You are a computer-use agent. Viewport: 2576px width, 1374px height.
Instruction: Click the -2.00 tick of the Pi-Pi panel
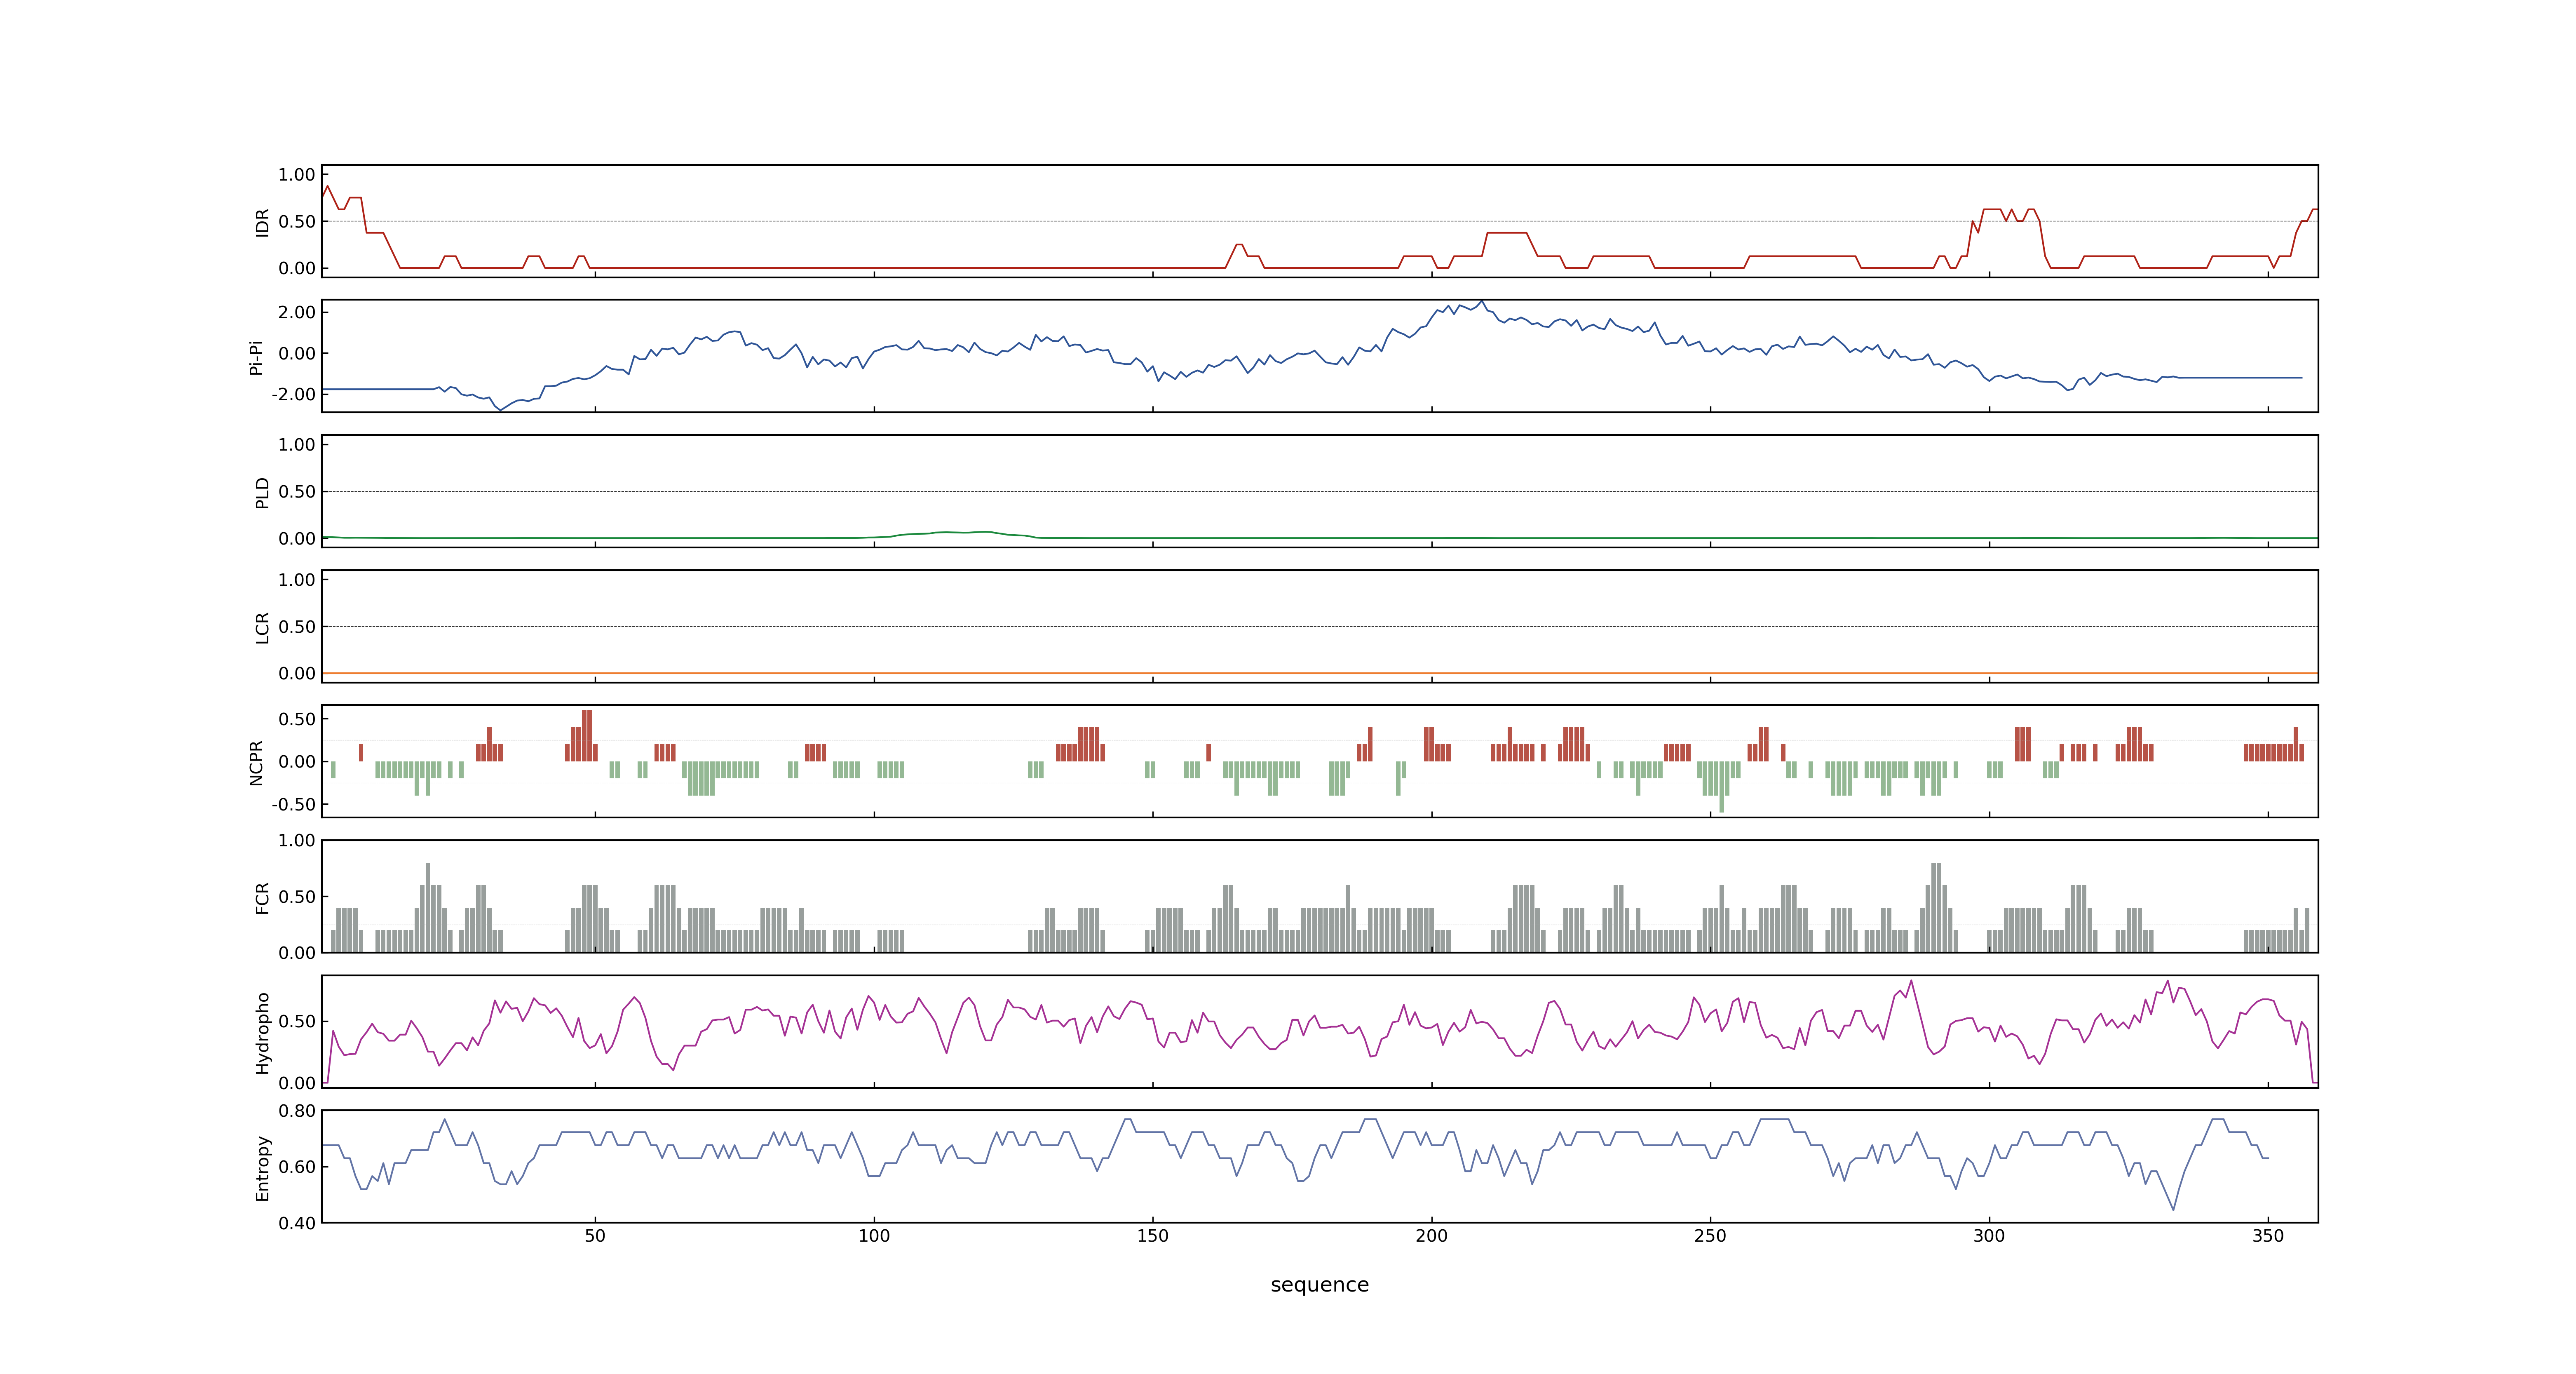click(294, 394)
